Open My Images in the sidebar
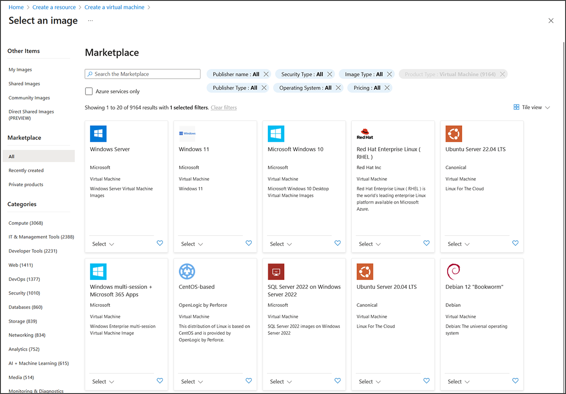This screenshot has height=394, width=566. 20,70
